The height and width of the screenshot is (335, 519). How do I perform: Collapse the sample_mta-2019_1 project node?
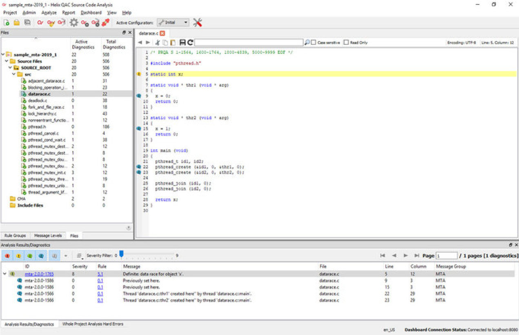pyautogui.click(x=3, y=55)
